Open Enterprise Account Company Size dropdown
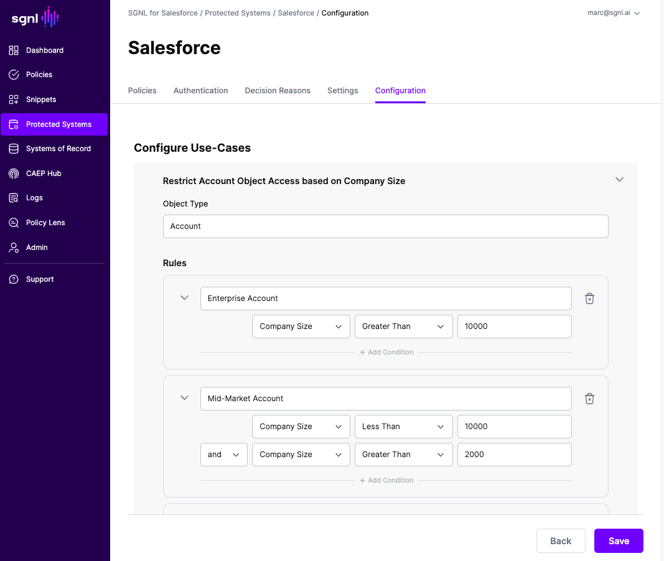The width and height of the screenshot is (664, 561). point(301,327)
